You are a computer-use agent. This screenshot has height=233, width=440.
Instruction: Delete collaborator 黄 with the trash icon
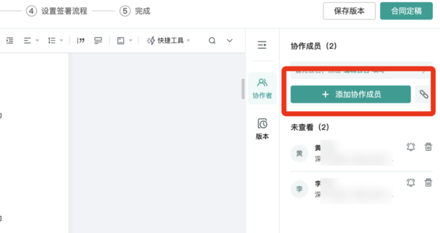428,147
